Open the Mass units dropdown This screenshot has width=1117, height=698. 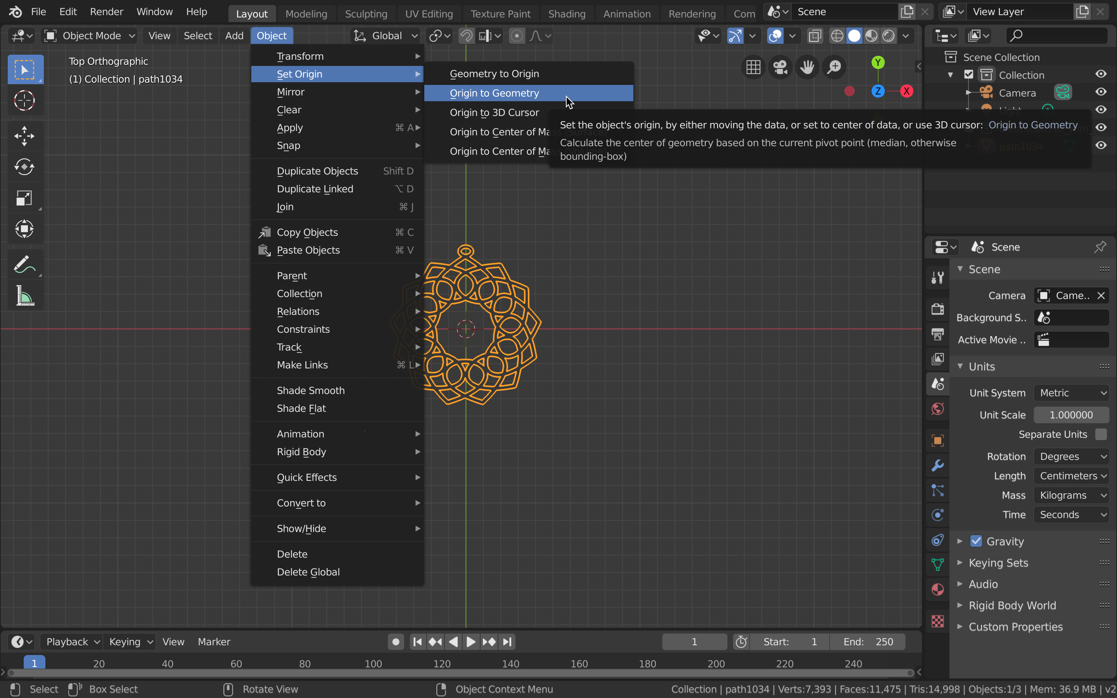pos(1071,495)
